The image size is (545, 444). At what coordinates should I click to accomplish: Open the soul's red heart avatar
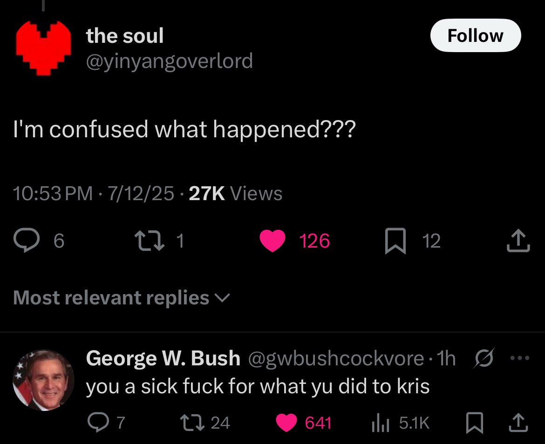(43, 48)
